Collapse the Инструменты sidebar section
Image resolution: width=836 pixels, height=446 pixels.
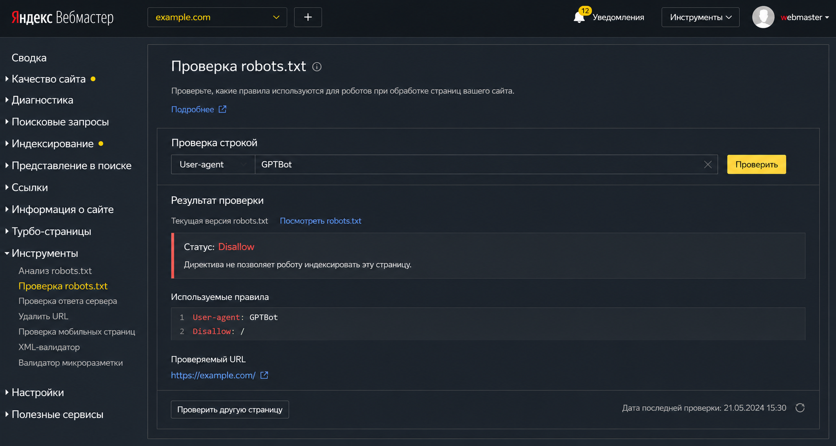[45, 253]
